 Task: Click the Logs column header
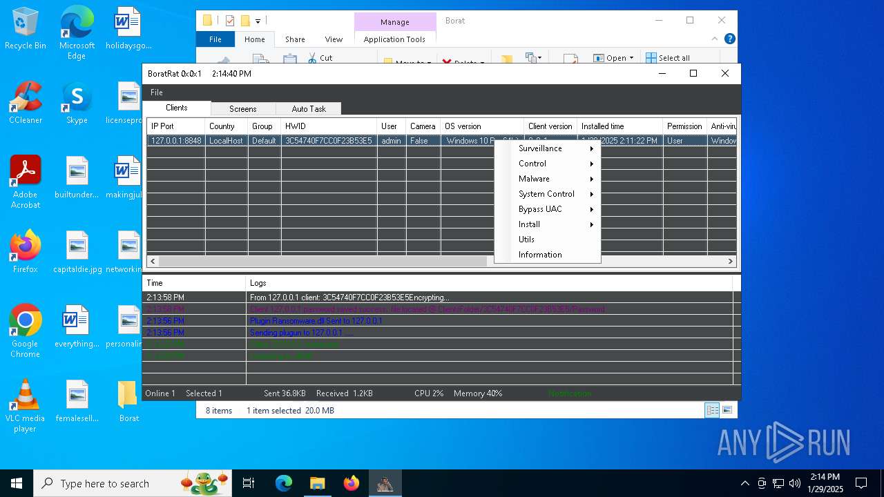pos(489,283)
